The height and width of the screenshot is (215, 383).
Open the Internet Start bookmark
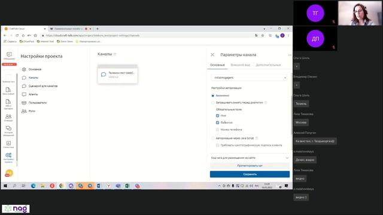[x=45, y=42]
